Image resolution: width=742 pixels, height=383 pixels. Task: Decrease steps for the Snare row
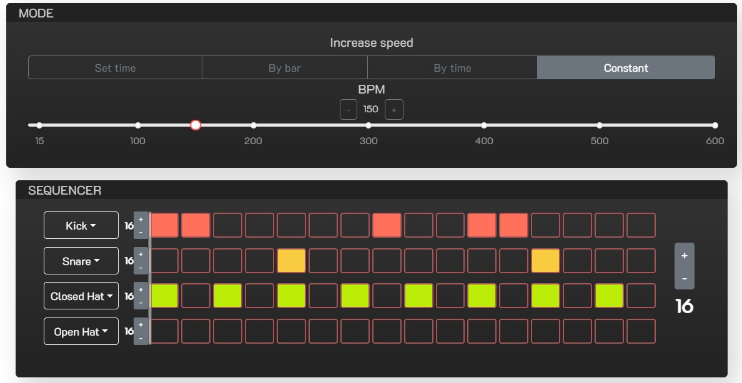tap(141, 267)
